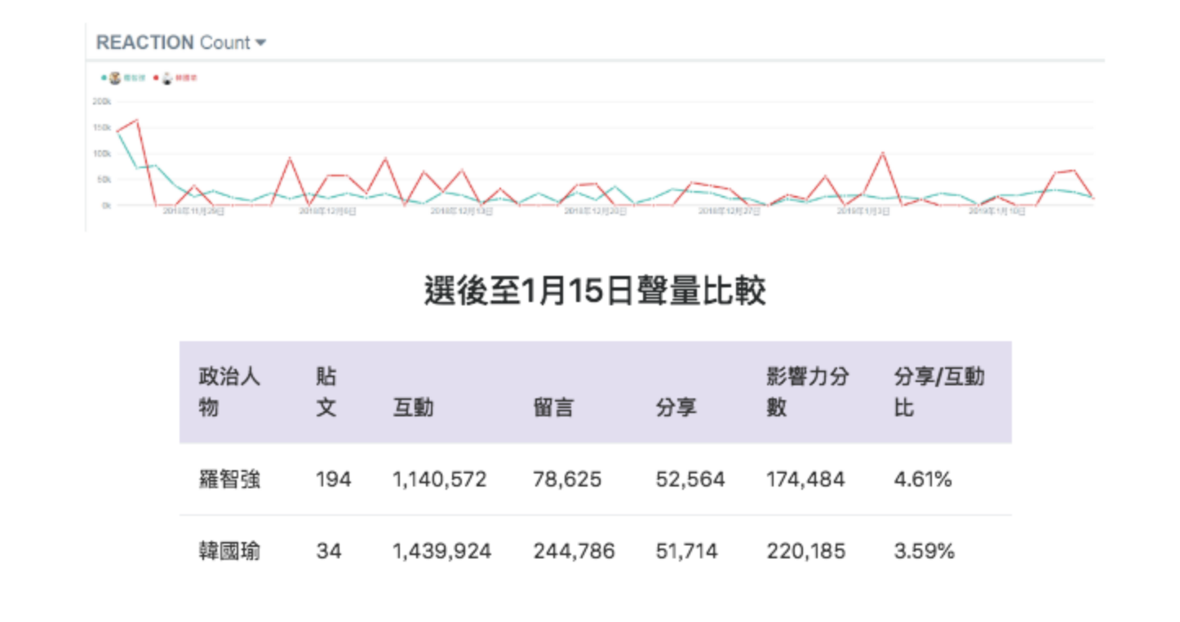
Task: Click the teal-series avatar in the legend
Action: [x=115, y=78]
